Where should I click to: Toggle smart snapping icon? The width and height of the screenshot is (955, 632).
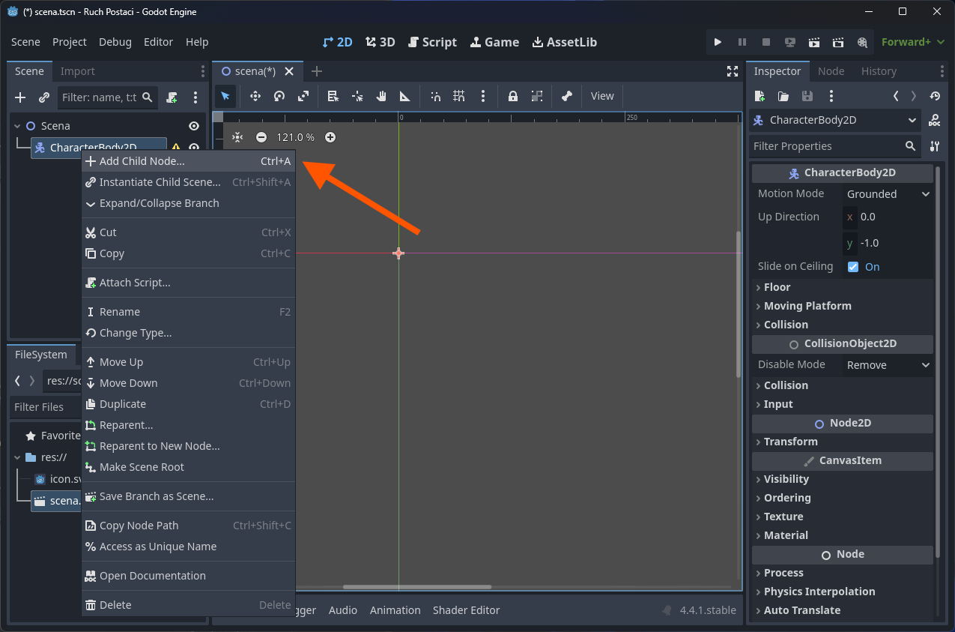tap(435, 96)
